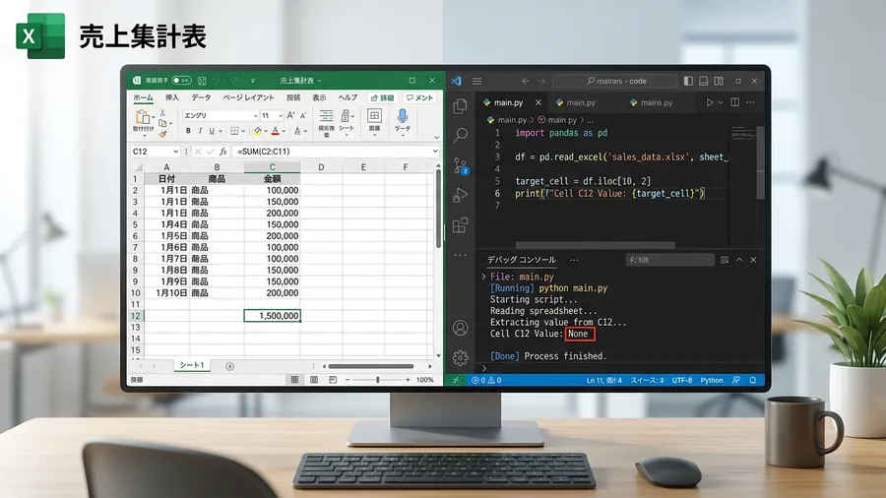
Task: Open the Manage gear icon in VS Code
Action: point(461,357)
